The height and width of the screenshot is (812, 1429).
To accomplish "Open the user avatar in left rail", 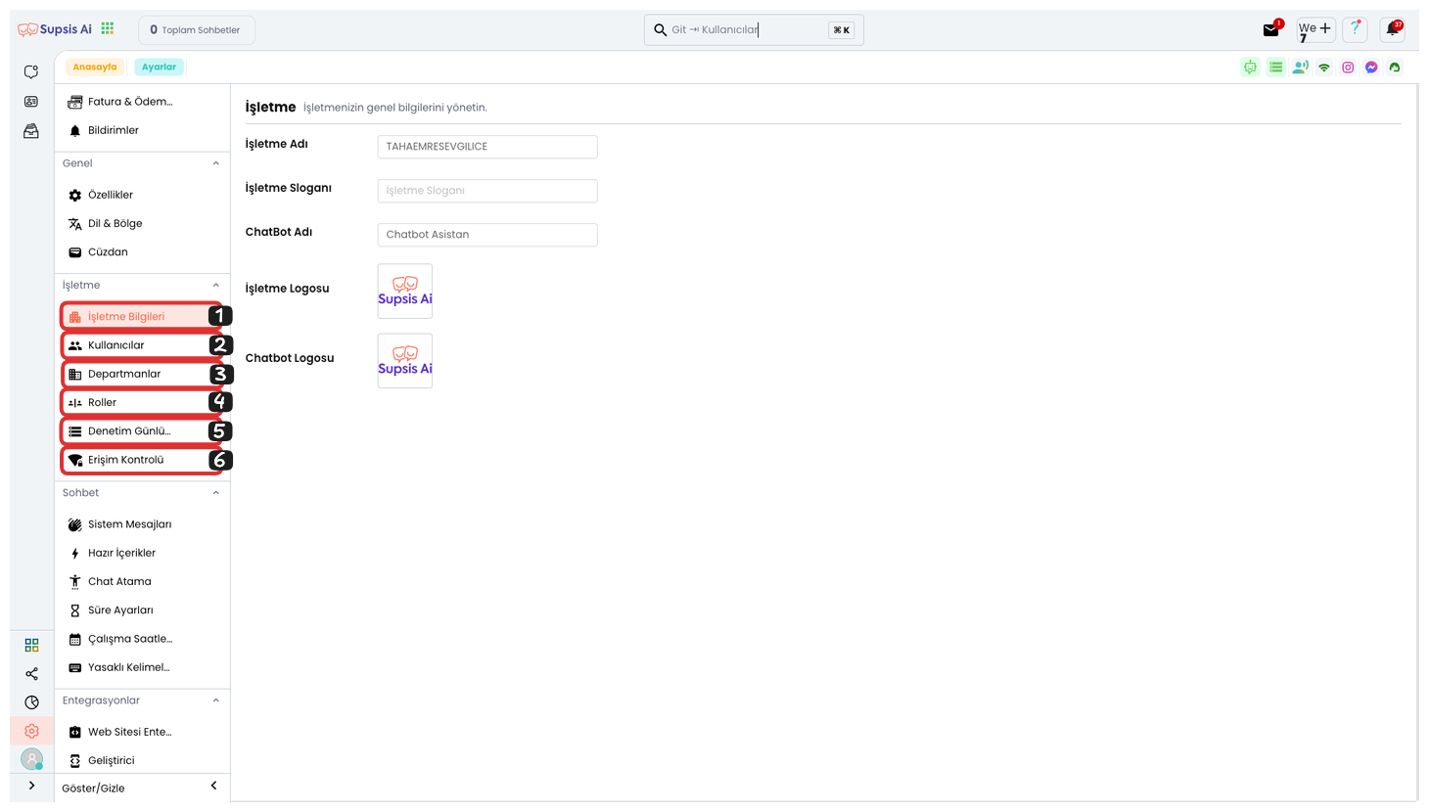I will click(31, 758).
